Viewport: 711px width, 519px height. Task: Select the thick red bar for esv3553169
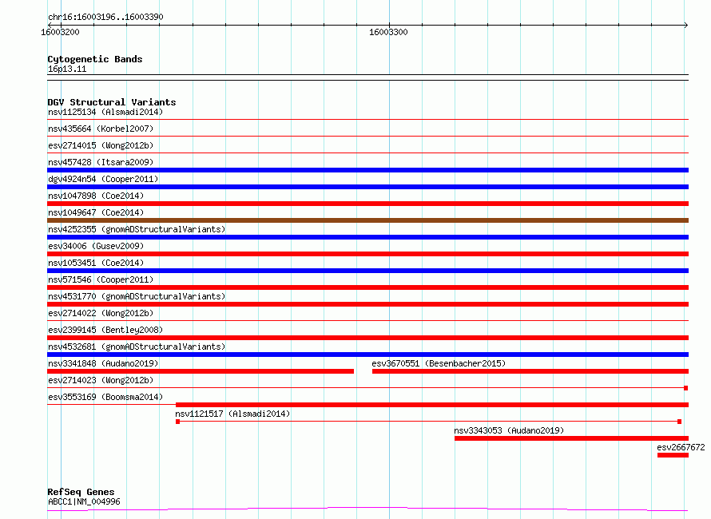point(432,405)
